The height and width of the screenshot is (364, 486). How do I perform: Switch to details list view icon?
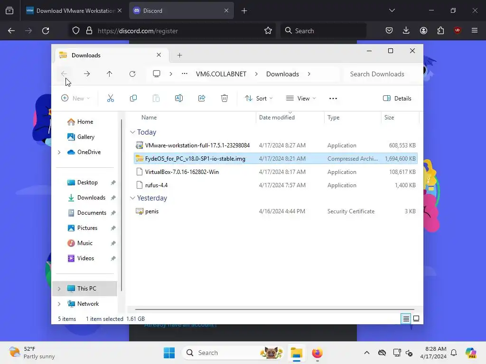[x=406, y=318]
